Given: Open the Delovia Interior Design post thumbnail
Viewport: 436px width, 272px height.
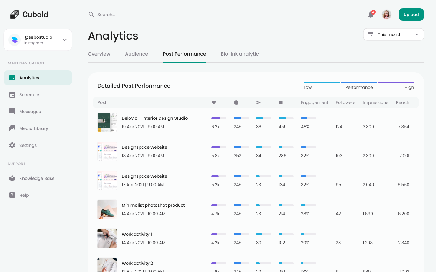Looking at the screenshot, I should click(107, 122).
